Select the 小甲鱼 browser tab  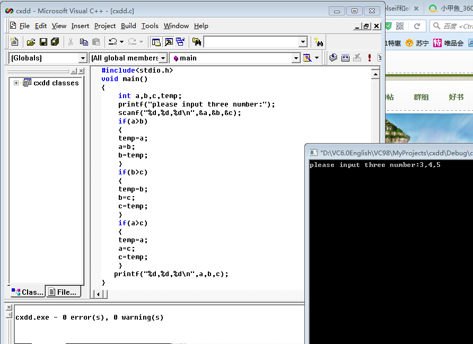click(x=451, y=8)
